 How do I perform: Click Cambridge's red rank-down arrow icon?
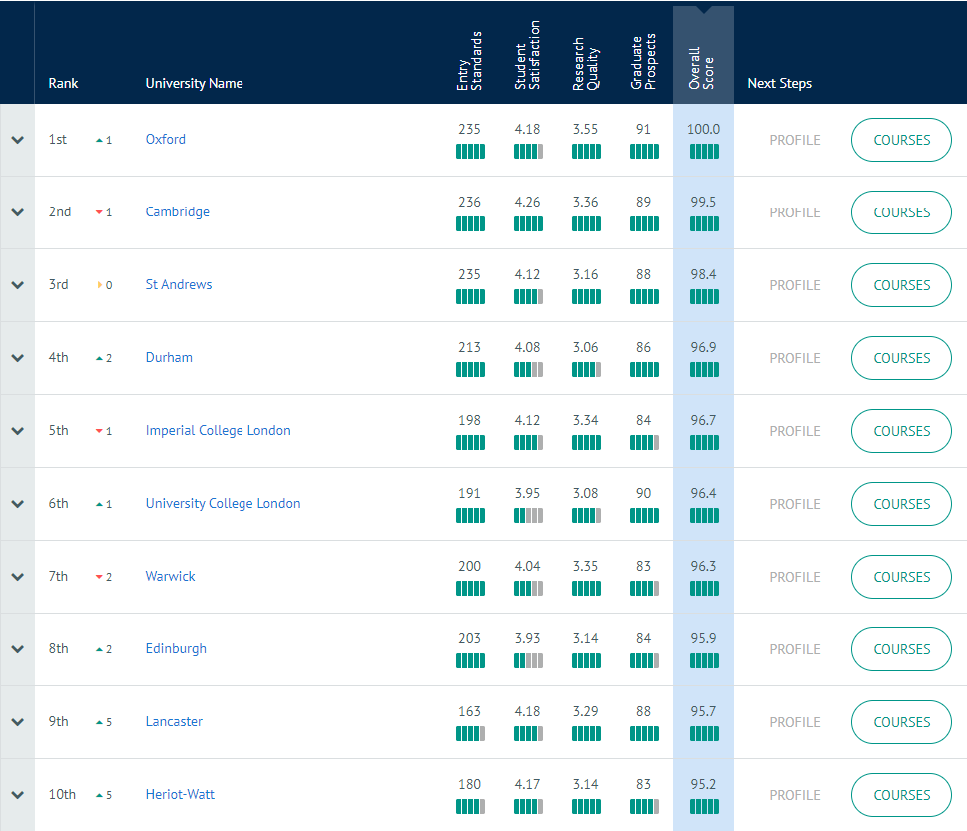click(x=99, y=213)
